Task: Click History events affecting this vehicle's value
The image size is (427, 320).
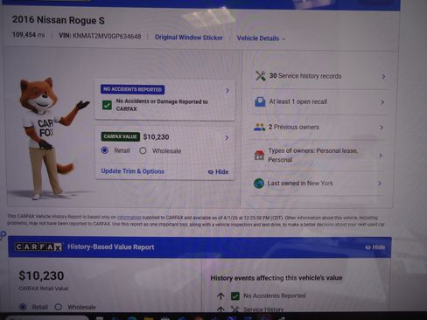Action: point(276,278)
